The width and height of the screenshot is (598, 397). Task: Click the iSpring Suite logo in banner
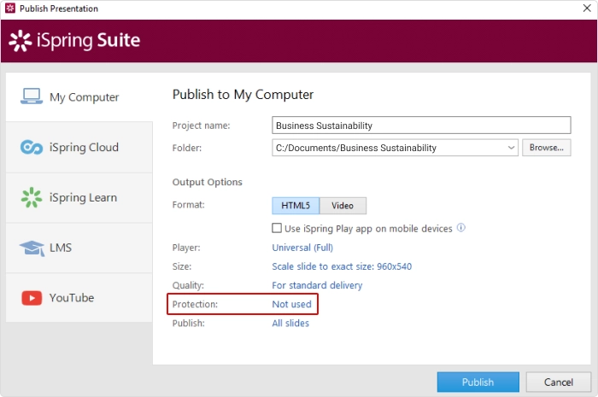click(x=75, y=40)
